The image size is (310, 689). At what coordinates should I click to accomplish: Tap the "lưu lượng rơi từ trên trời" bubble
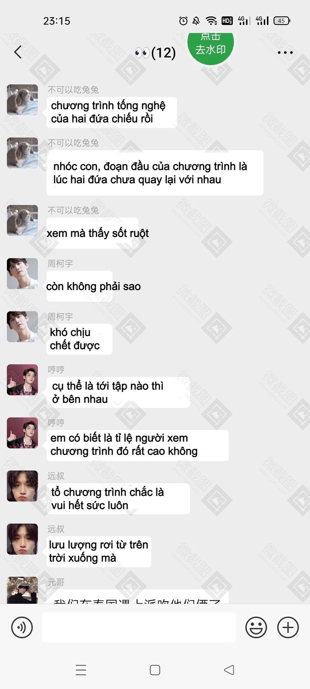(x=99, y=552)
